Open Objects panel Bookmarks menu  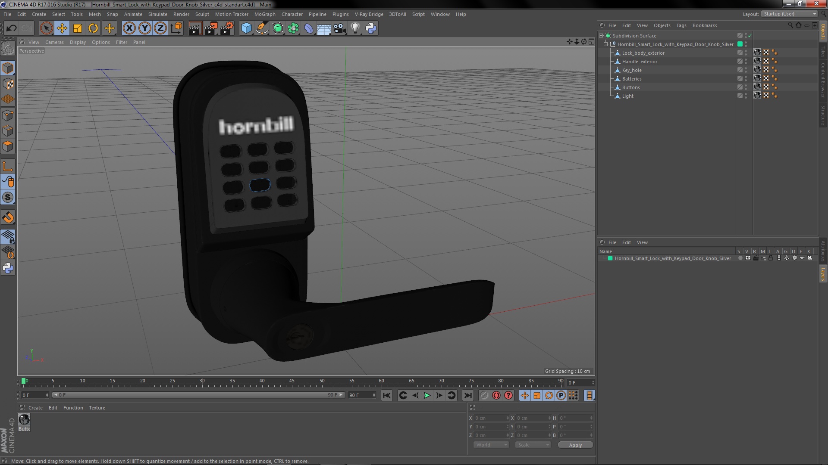click(705, 25)
